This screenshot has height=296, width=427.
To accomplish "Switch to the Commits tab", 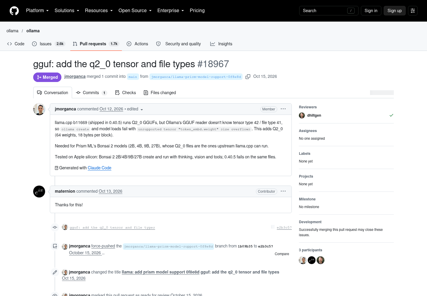I will [91, 93].
